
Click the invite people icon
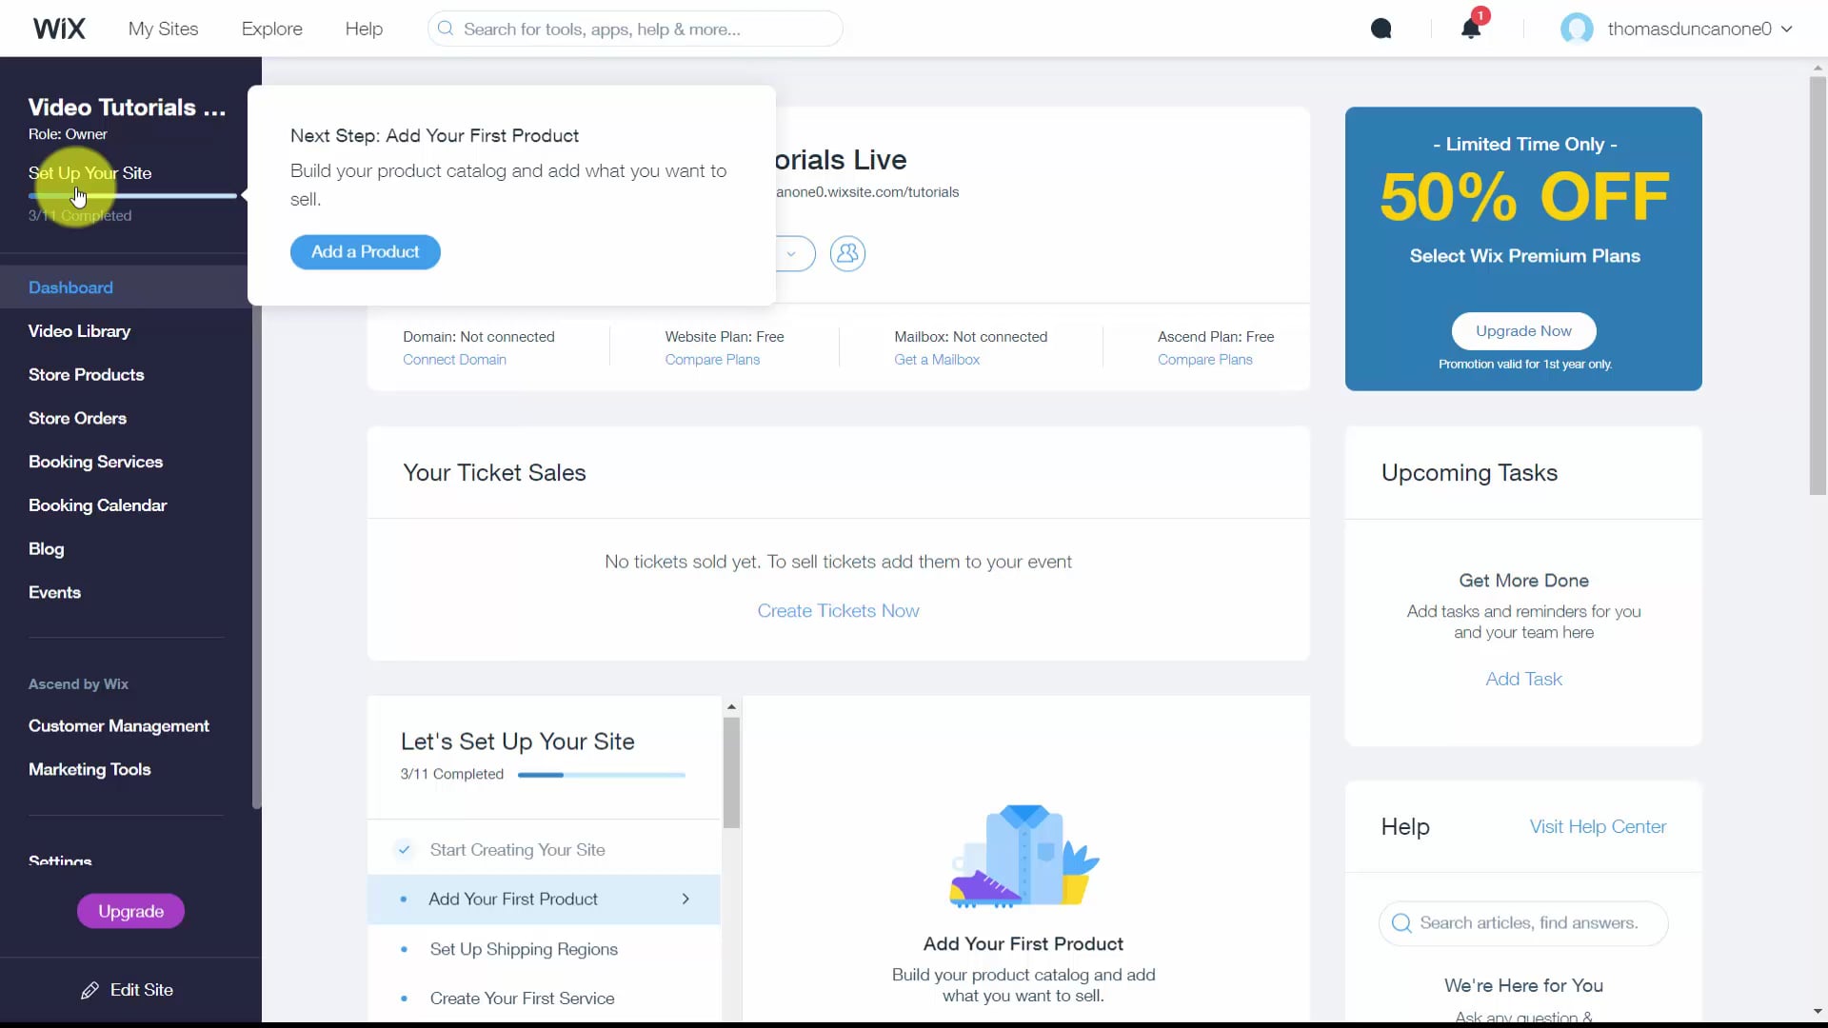(847, 253)
